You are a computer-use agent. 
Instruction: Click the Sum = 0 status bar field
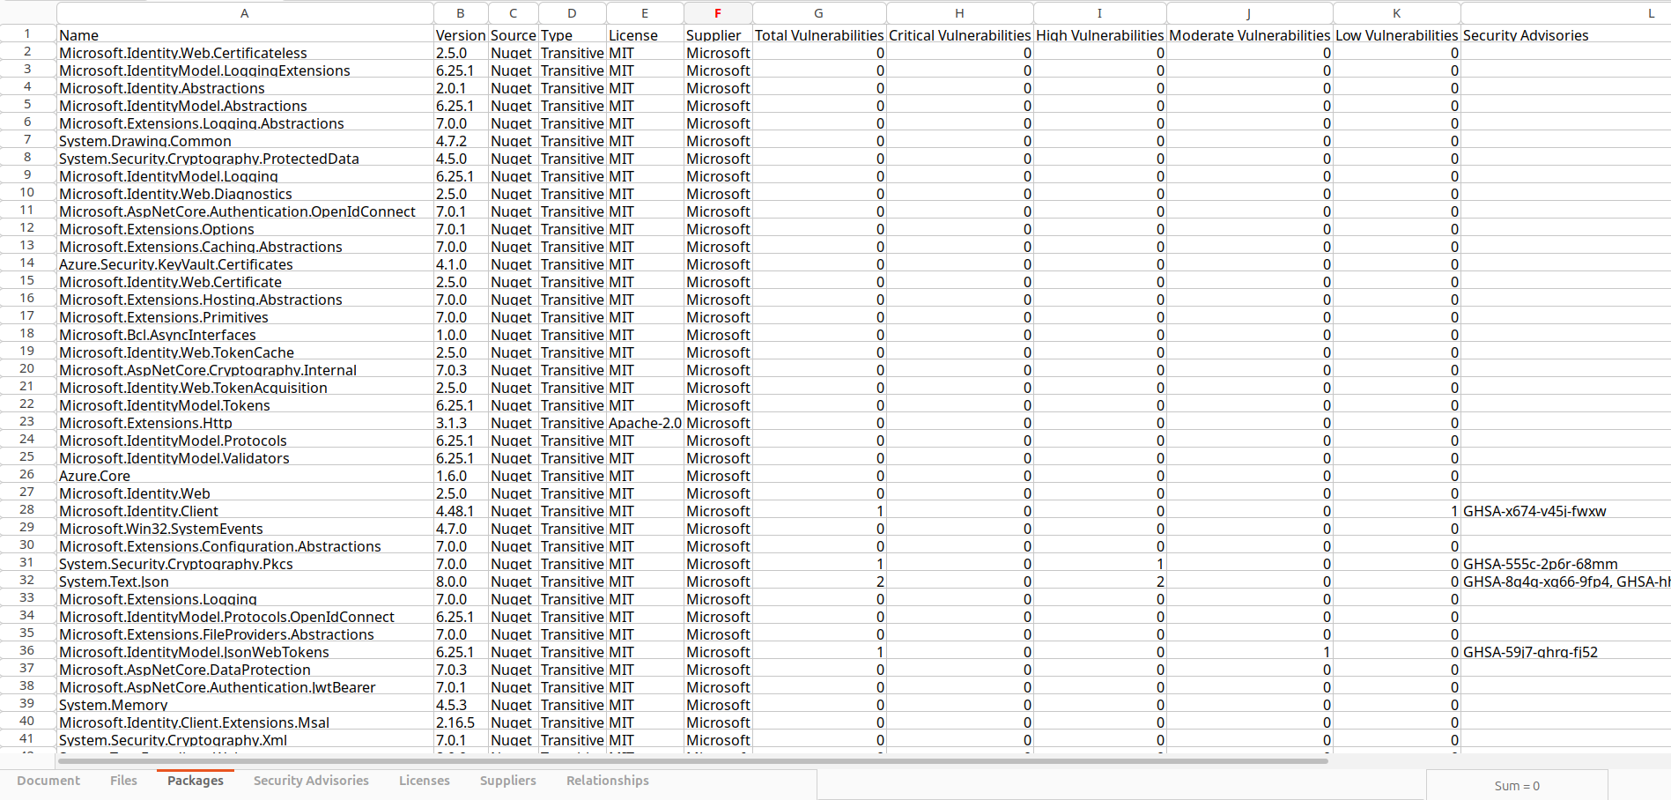coord(1516,786)
